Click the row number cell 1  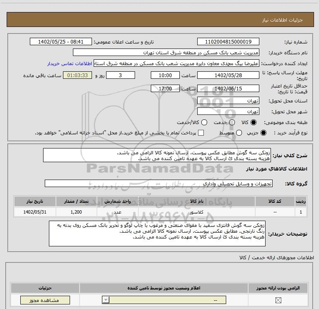[x=301, y=212]
